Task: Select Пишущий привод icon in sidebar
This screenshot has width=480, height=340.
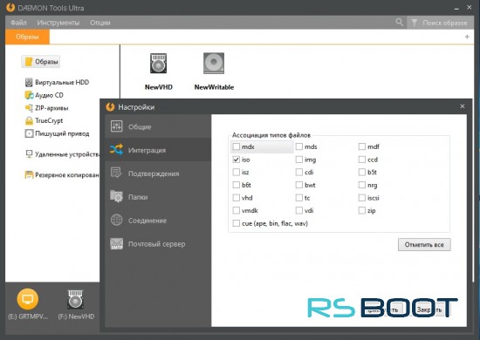Action: point(29,133)
